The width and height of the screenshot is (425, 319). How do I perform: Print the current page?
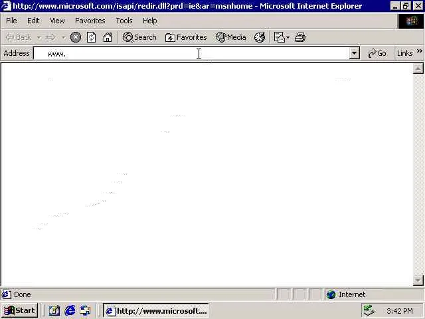[300, 37]
